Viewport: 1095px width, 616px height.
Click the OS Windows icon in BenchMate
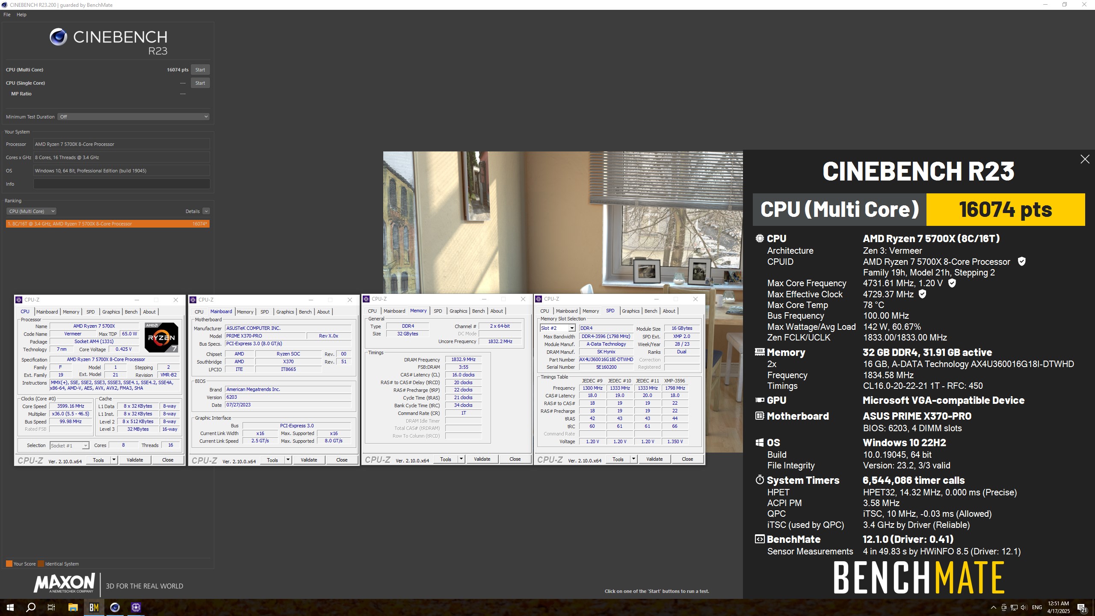pyautogui.click(x=760, y=442)
